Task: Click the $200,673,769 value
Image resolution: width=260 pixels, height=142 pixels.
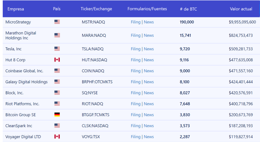Action: click(x=241, y=115)
